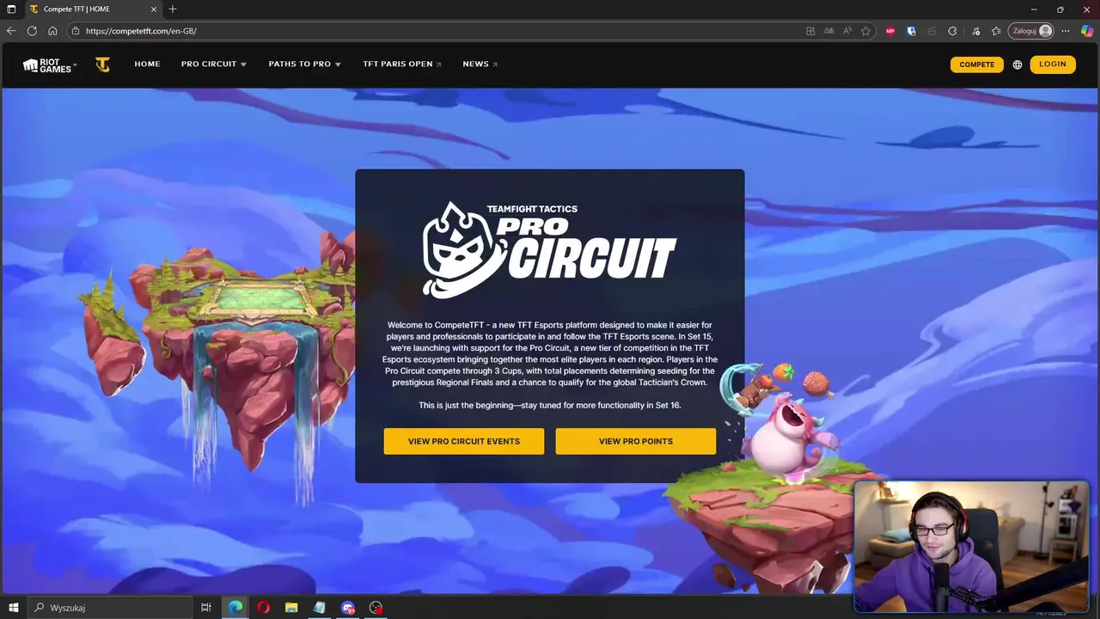Open Discord from taskbar
The width and height of the screenshot is (1100, 619).
click(x=348, y=608)
